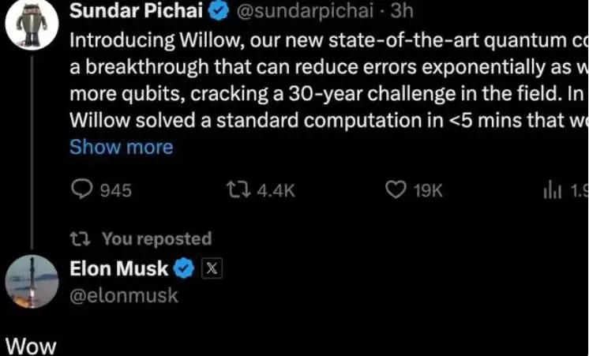The height and width of the screenshot is (356, 589).
Task: Click the X affiliation badge beside Elon Musk
Action: [x=211, y=269]
